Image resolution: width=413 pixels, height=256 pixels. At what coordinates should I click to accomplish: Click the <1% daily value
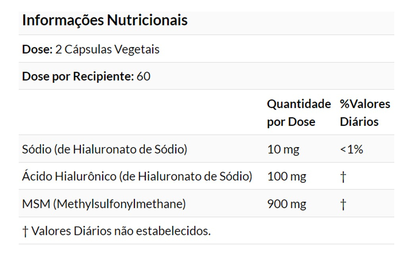(x=351, y=149)
